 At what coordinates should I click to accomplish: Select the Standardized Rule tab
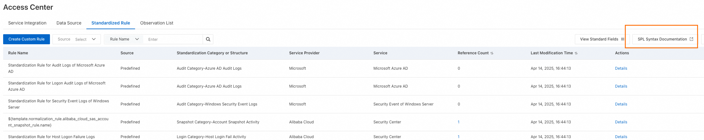click(x=111, y=23)
